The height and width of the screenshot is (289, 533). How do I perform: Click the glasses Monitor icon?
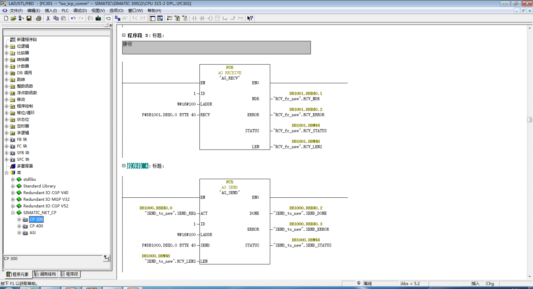click(125, 18)
